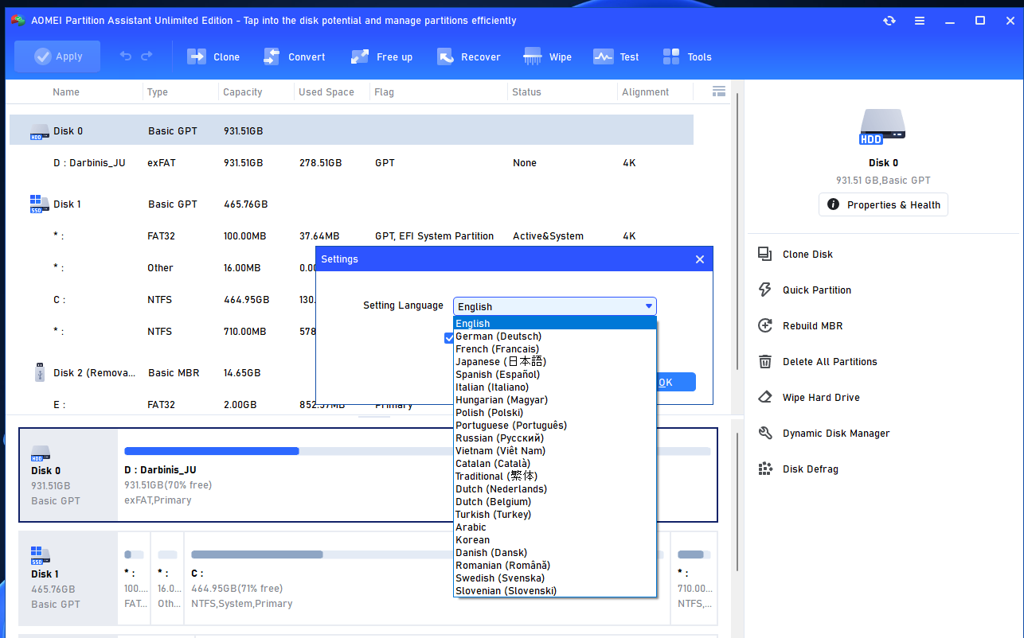
Task: Click the large HDD Disk 0 icon
Action: click(x=883, y=127)
